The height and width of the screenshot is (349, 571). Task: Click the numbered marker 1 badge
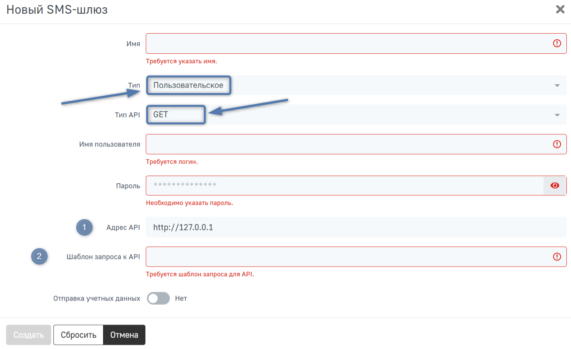click(x=84, y=227)
